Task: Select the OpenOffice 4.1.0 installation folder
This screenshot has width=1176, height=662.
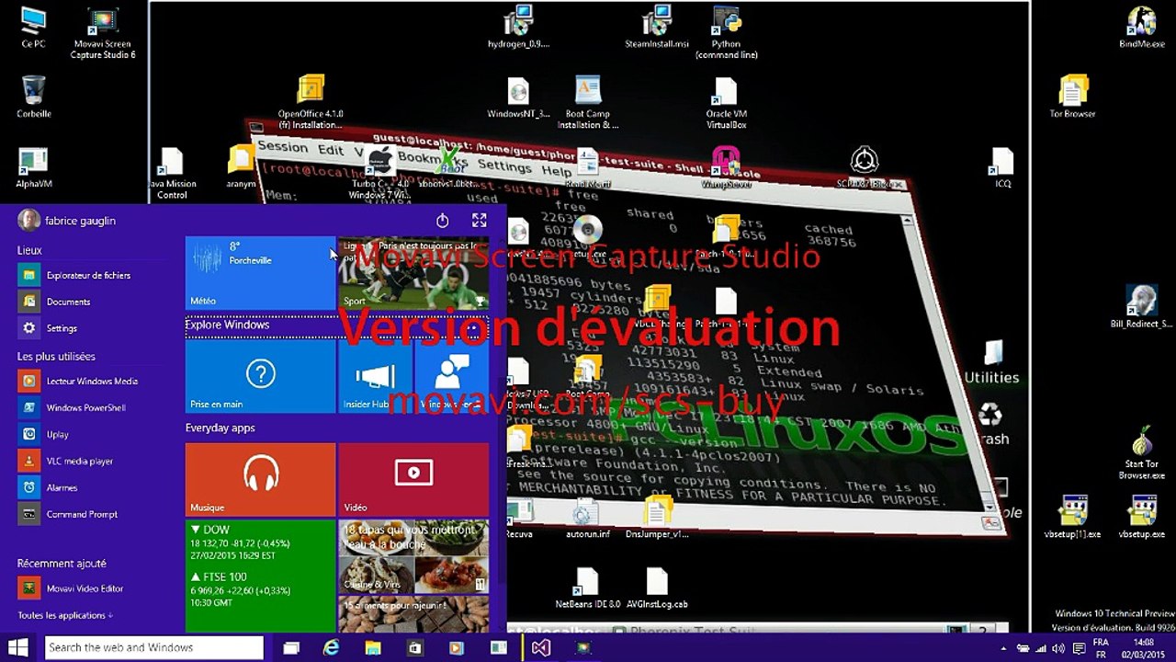Action: 311,103
